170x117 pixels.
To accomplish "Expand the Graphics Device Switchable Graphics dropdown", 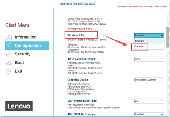I will coord(149,80).
